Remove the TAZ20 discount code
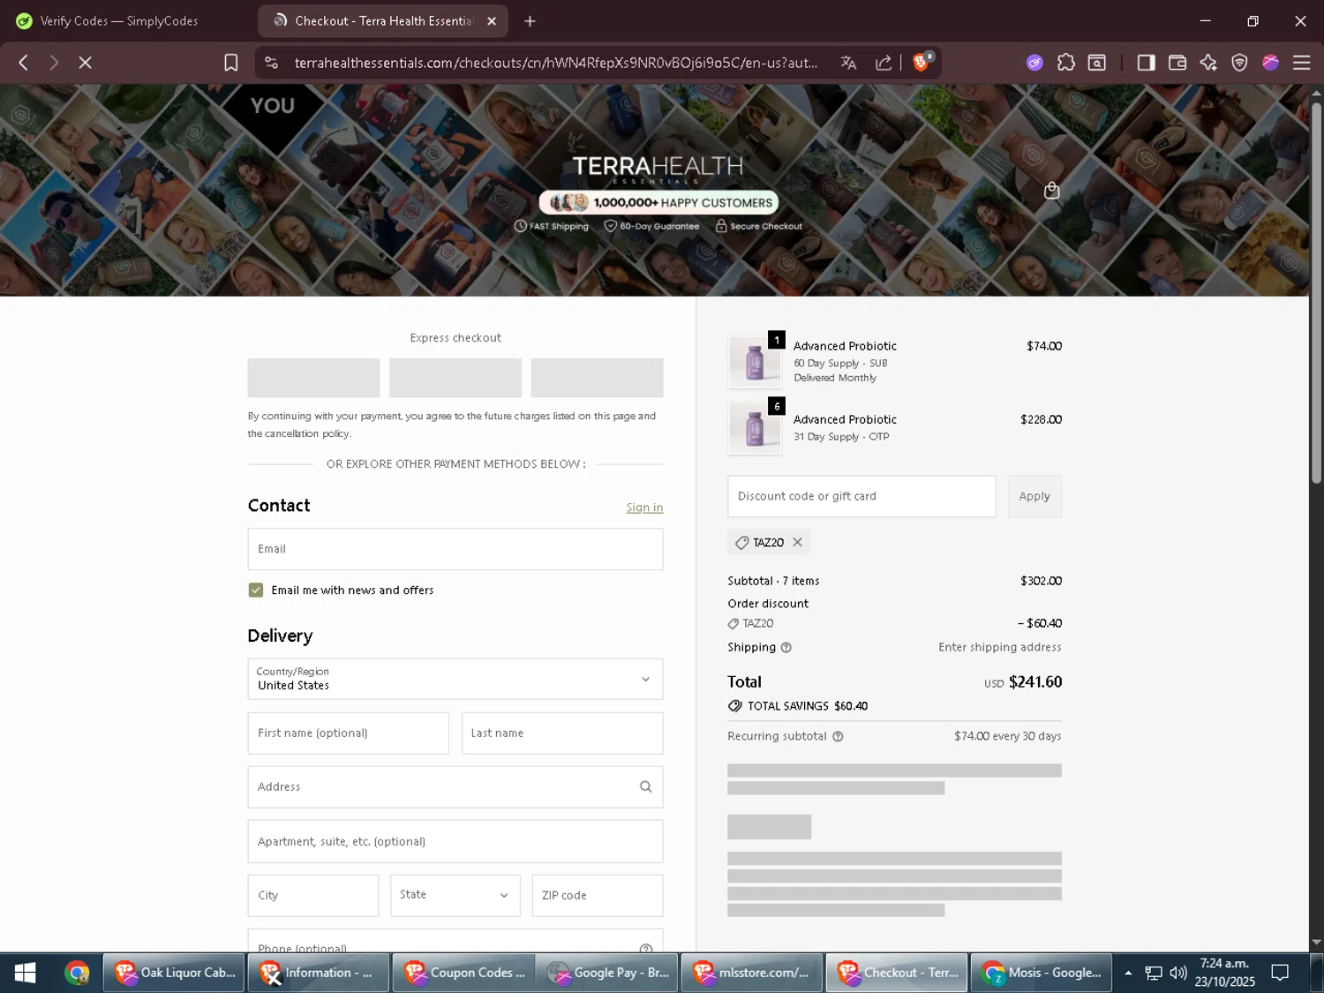 point(798,542)
